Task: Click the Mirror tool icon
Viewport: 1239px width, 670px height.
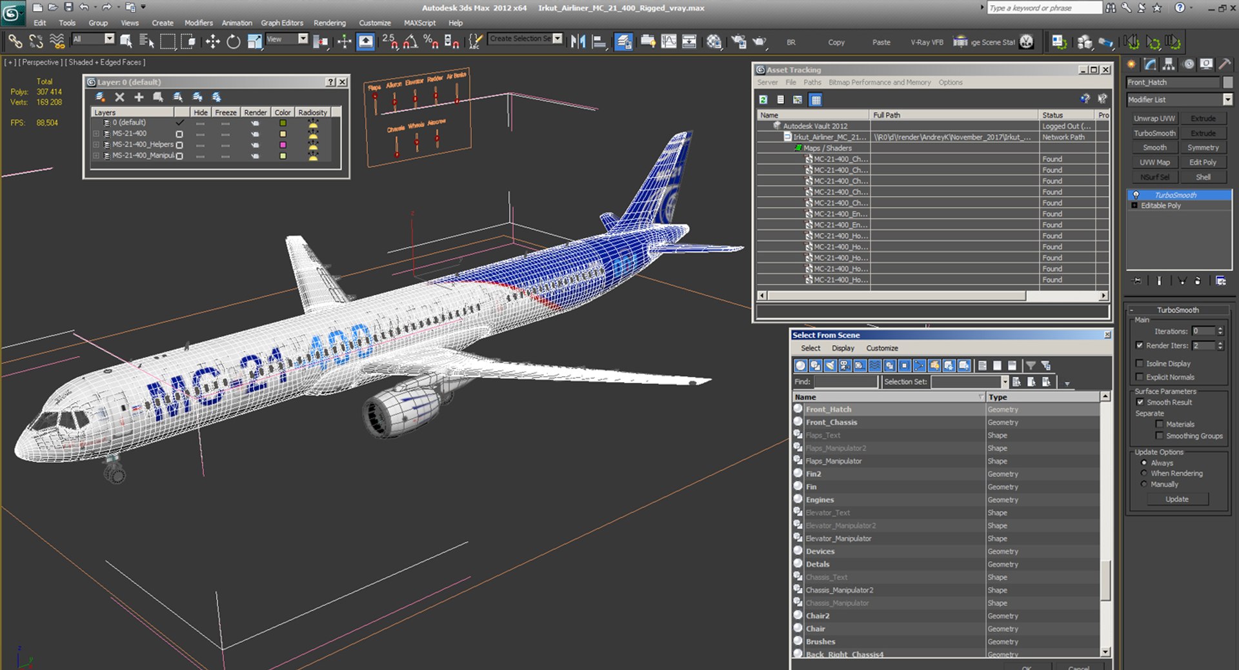Action: [578, 42]
